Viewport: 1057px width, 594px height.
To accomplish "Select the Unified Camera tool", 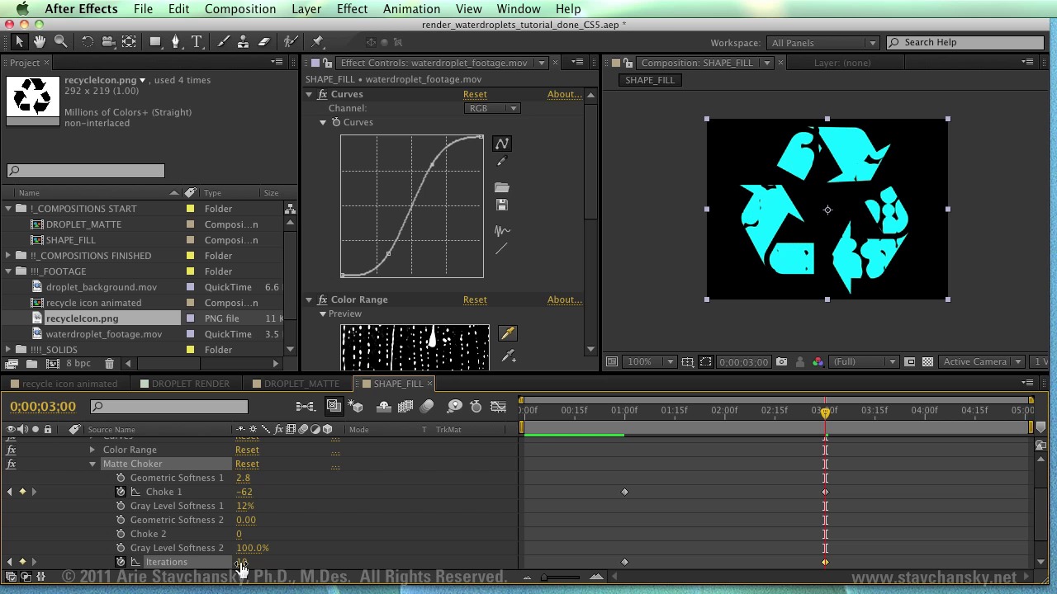I will pyautogui.click(x=108, y=41).
